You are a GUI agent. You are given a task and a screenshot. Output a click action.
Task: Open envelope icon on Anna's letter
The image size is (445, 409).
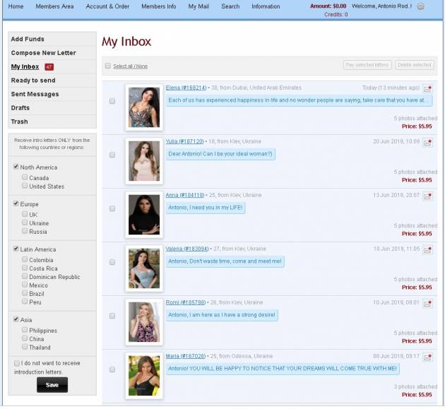tap(428, 196)
